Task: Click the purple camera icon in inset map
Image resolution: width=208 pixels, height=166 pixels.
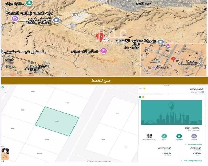Action: pos(153,67)
